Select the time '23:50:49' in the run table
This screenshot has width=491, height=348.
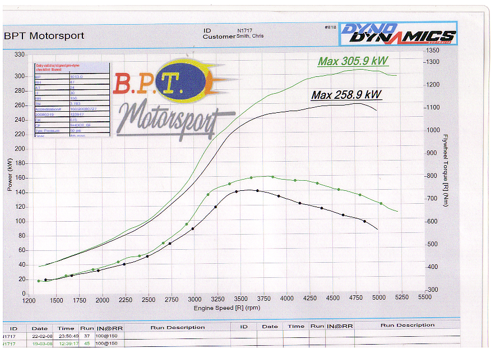pos(68,336)
